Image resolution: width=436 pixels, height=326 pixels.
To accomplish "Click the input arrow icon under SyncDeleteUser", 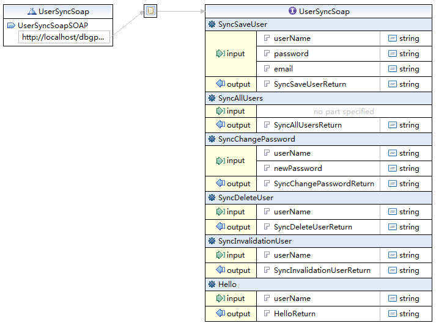I will pyautogui.click(x=221, y=212).
